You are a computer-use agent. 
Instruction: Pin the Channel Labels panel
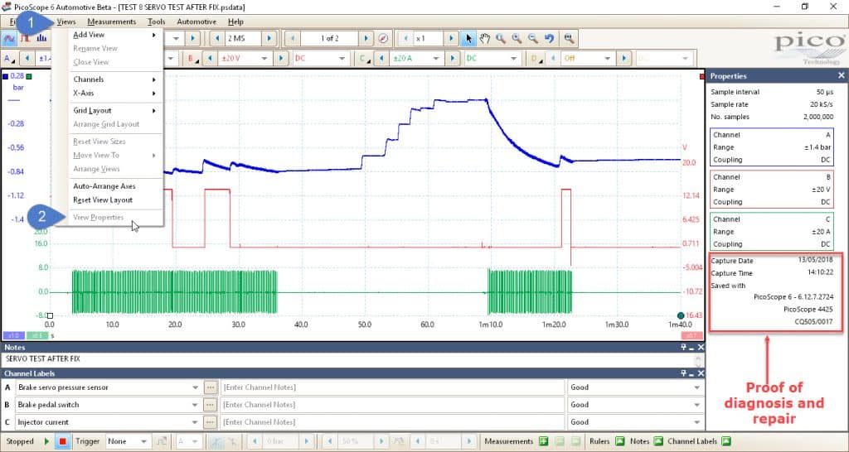(x=684, y=373)
